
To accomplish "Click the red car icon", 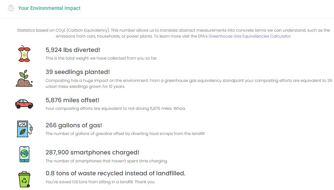I will [x=24, y=104].
